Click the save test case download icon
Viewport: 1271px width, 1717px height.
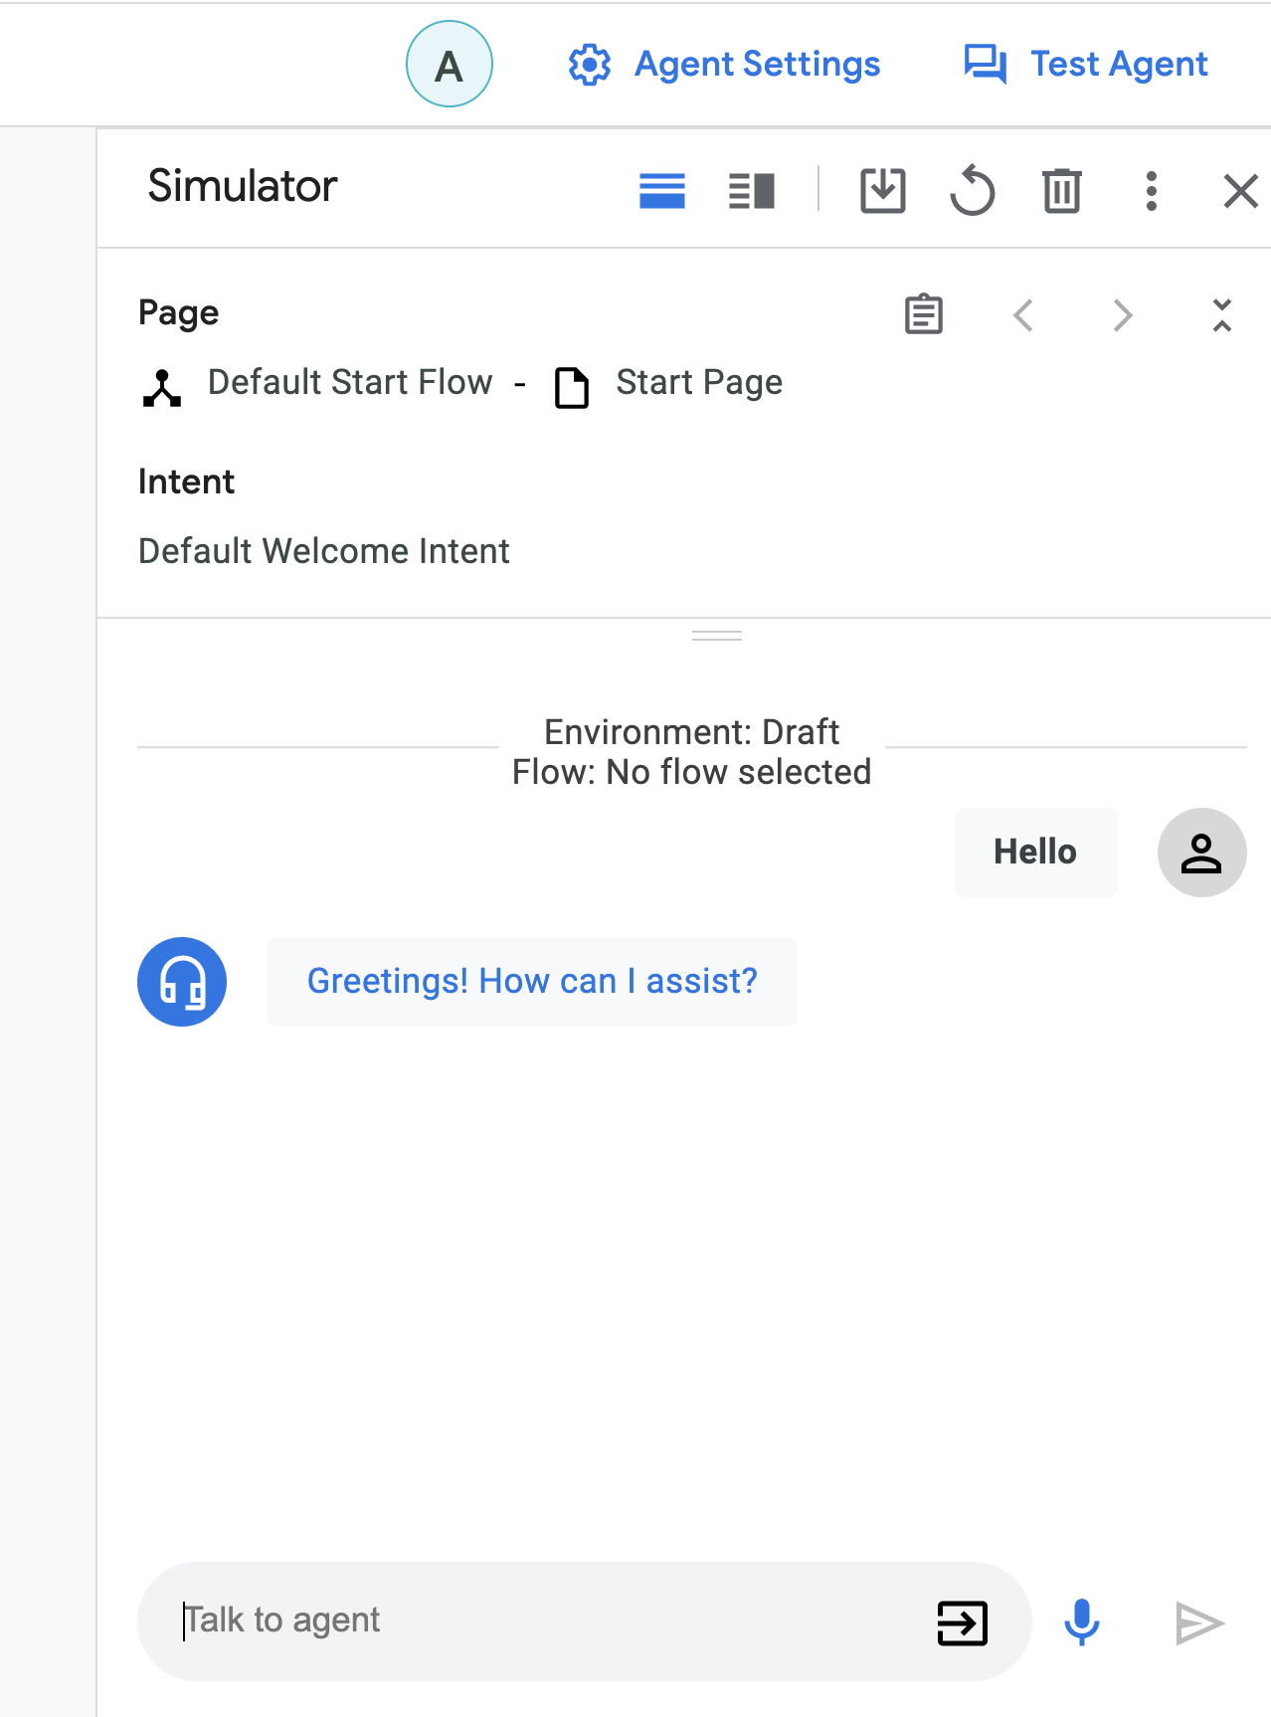882,190
